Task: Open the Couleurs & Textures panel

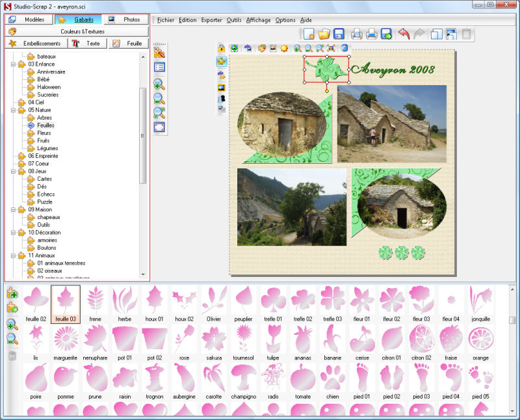Action: (x=77, y=31)
